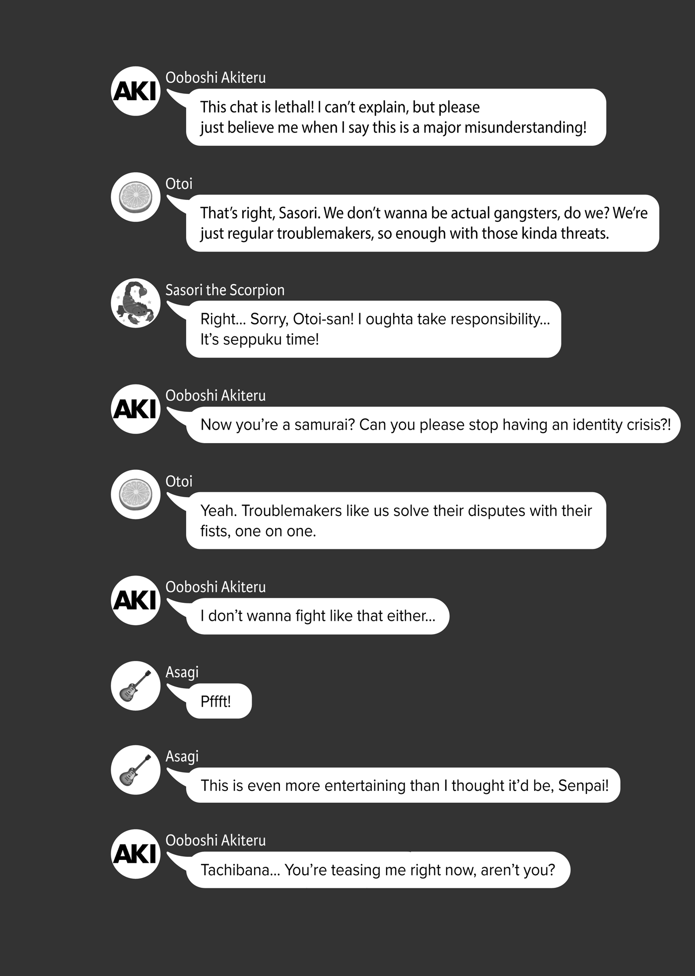Select the 'even more entertaining' message bubble
This screenshot has height=976, width=695.
tap(403, 785)
